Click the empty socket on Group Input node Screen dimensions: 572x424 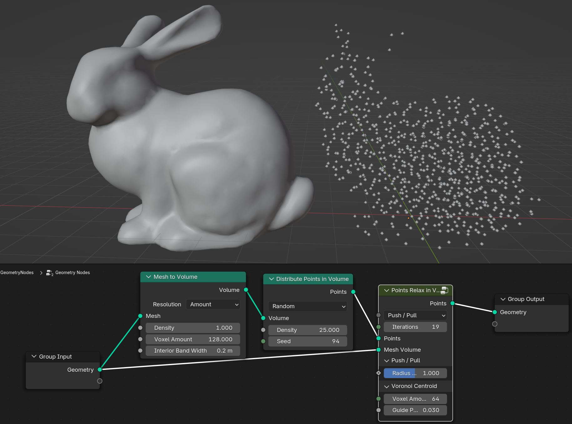100,381
